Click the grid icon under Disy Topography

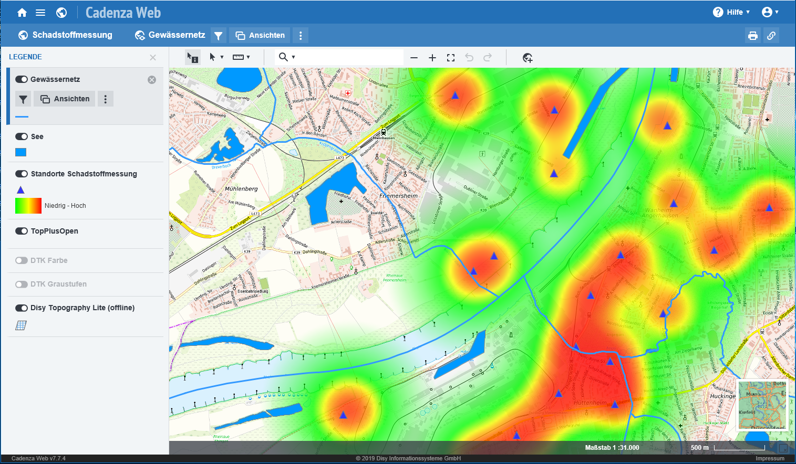pyautogui.click(x=21, y=325)
